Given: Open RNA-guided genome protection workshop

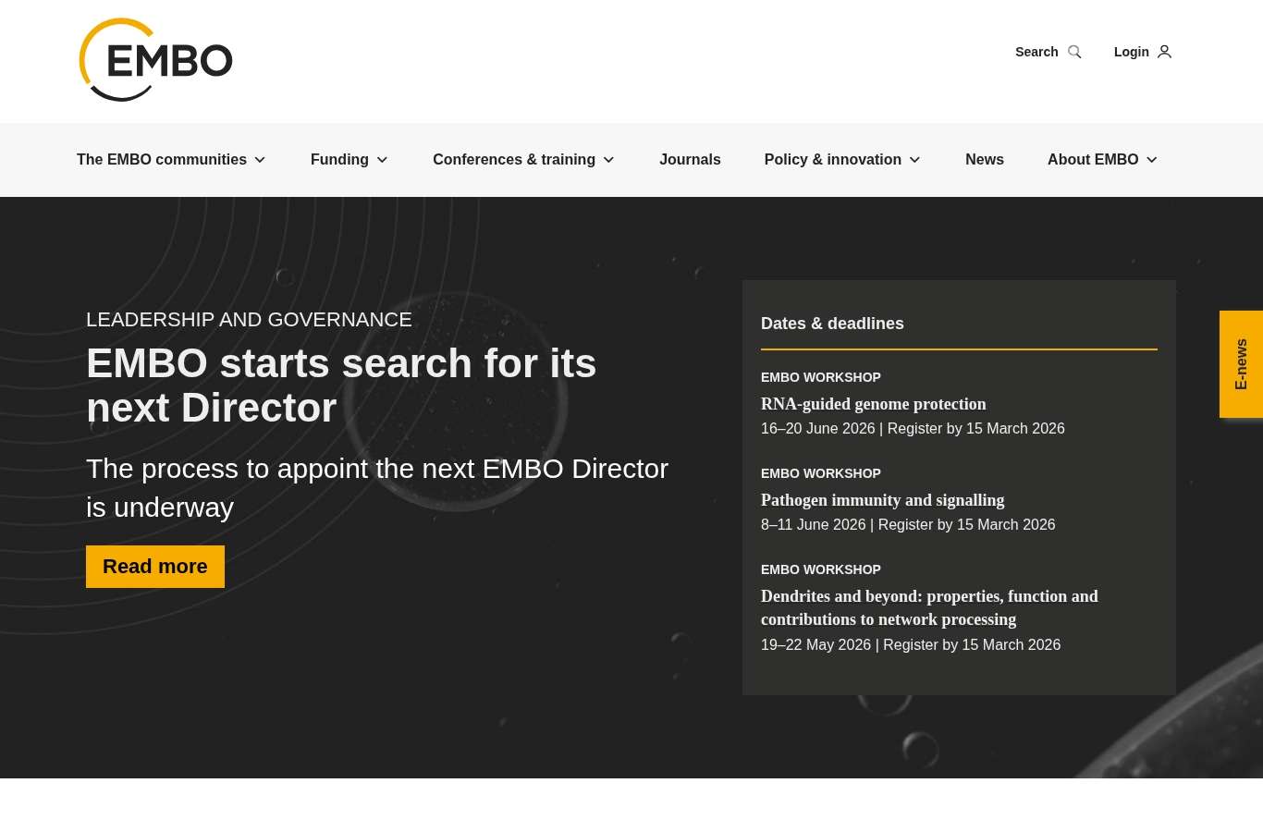Looking at the screenshot, I should tap(873, 404).
